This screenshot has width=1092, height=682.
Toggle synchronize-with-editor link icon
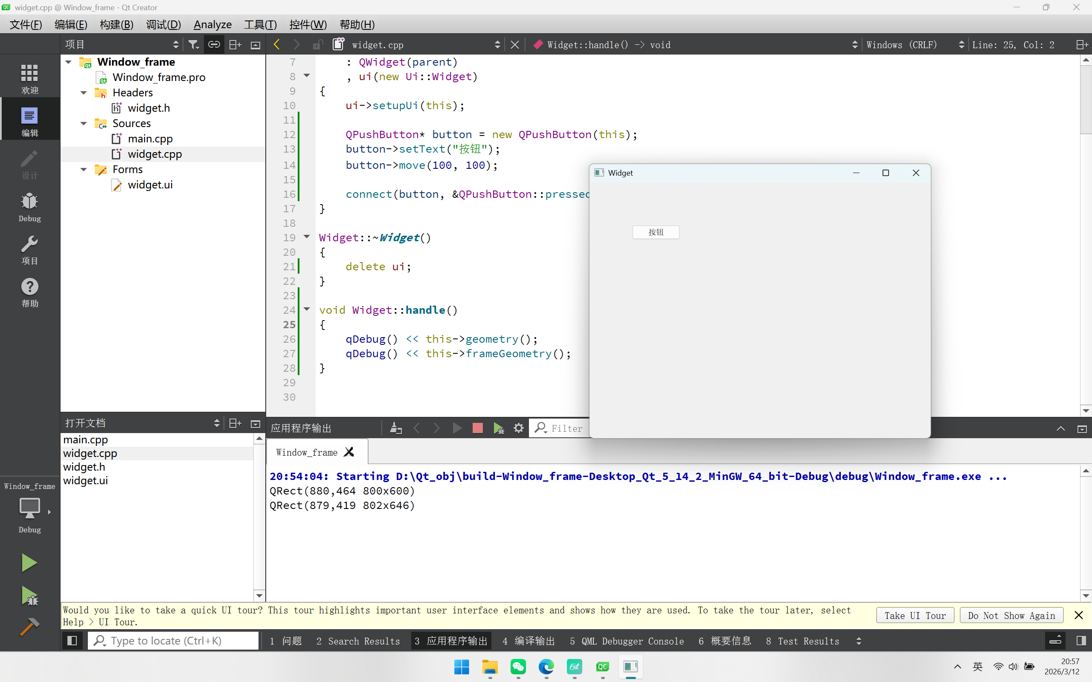point(214,45)
